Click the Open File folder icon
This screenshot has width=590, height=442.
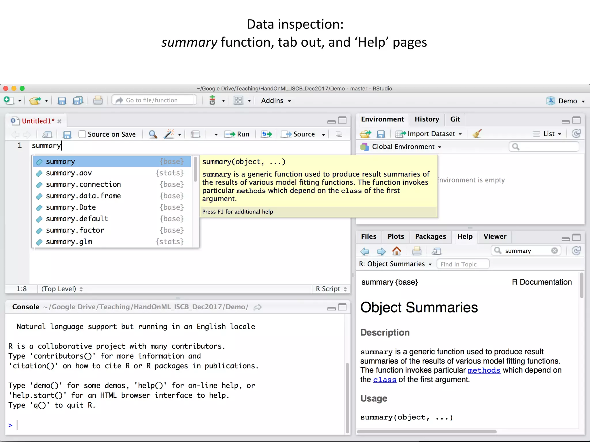[x=35, y=100]
